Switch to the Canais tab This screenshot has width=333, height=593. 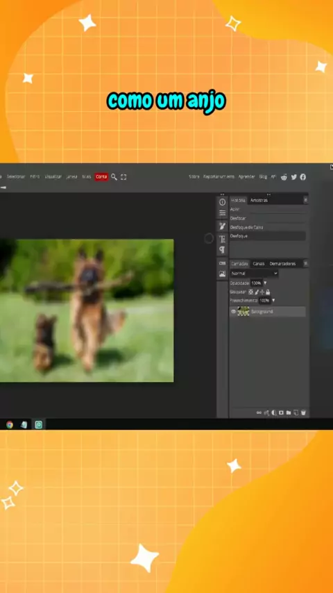click(259, 264)
